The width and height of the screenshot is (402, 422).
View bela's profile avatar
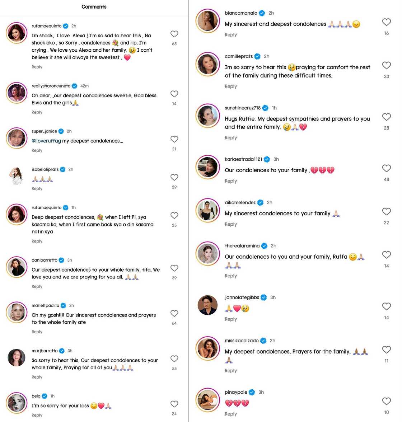(17, 403)
